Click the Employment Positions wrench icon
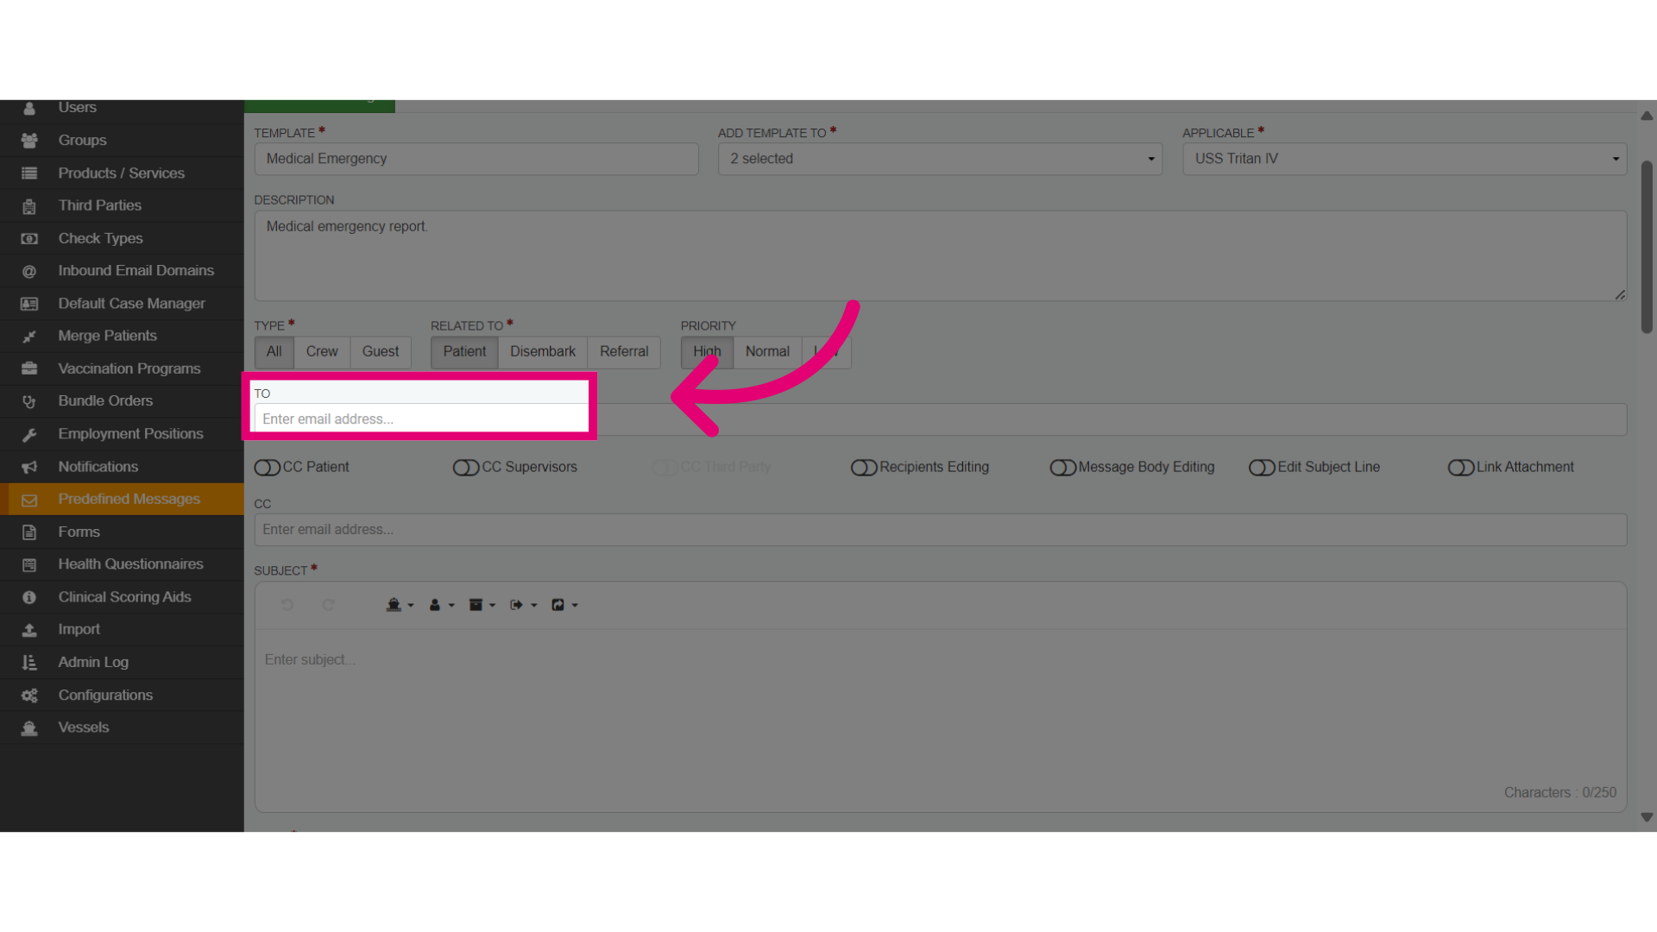The width and height of the screenshot is (1657, 932). (x=29, y=435)
